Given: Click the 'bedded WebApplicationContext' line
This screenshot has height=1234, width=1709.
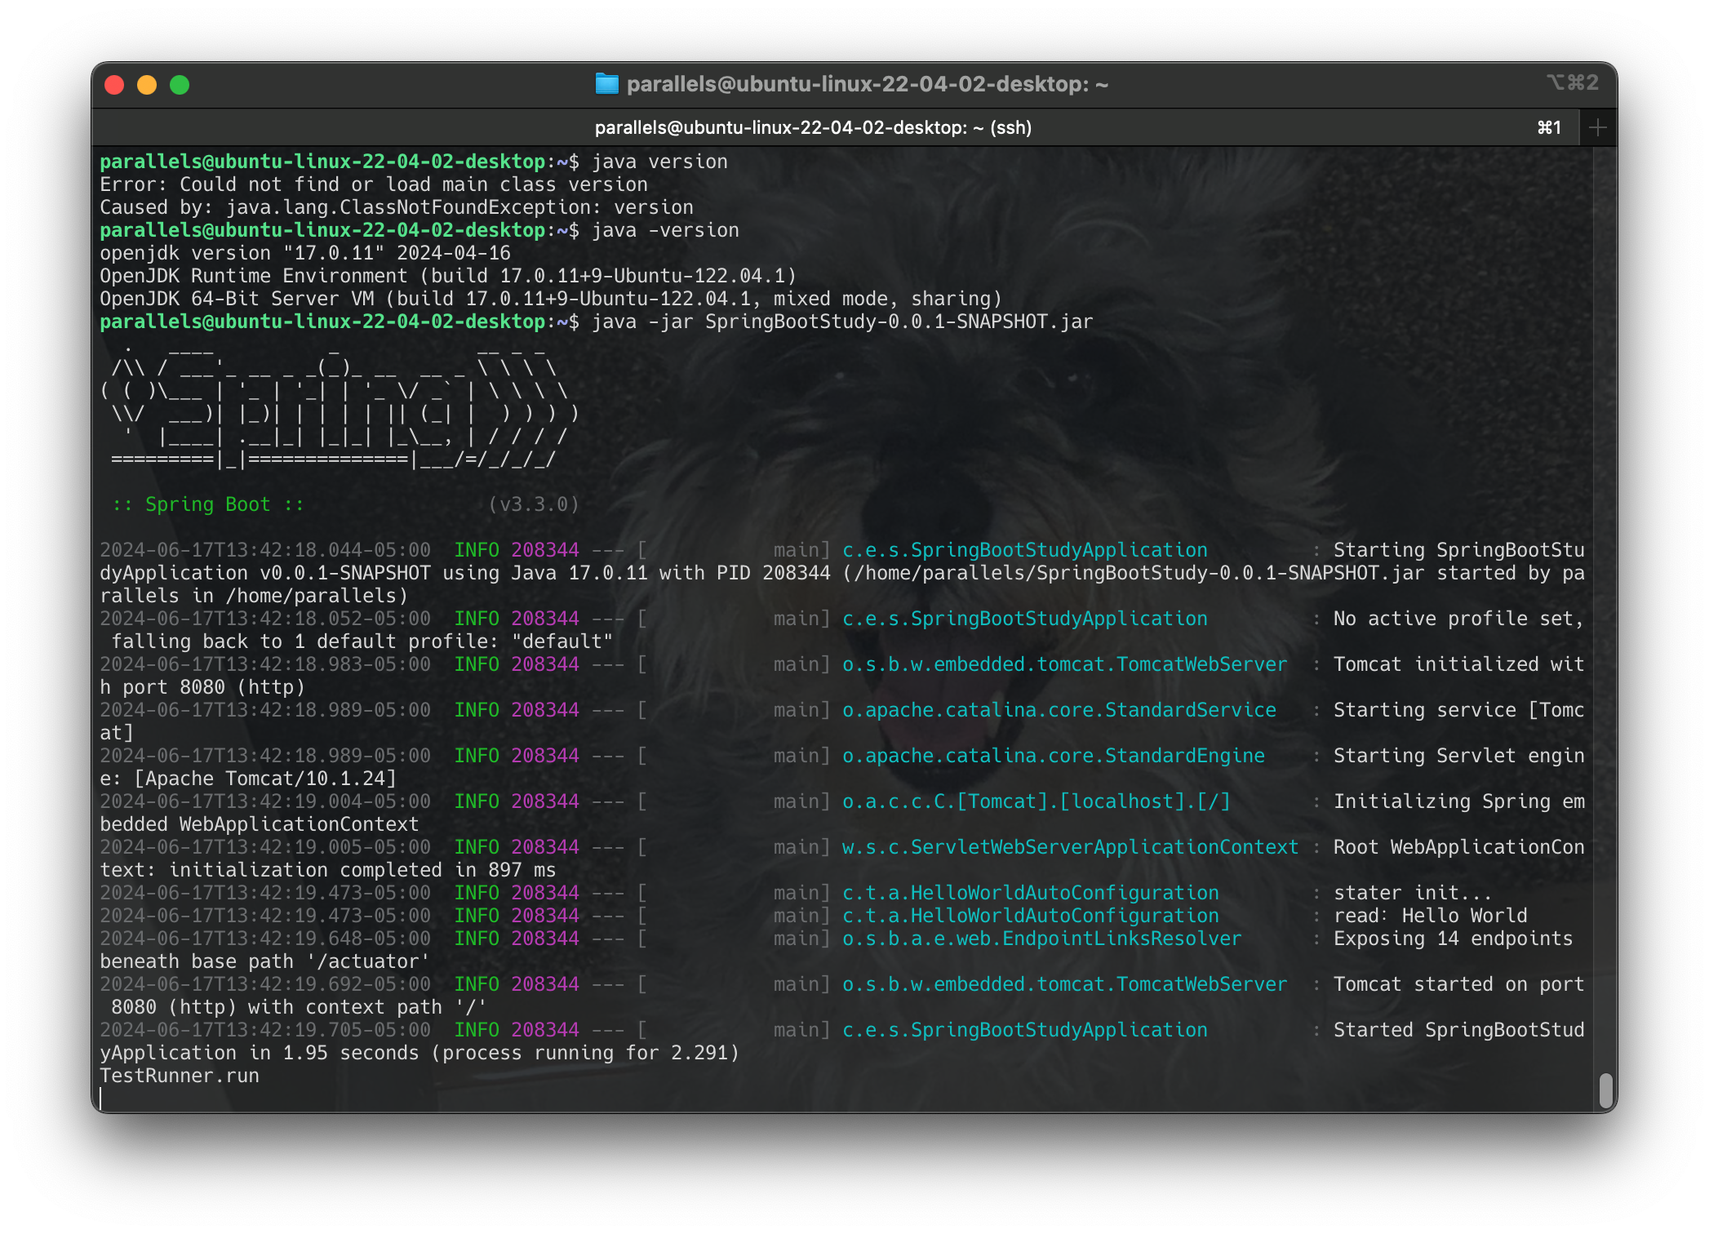Looking at the screenshot, I should (x=260, y=824).
